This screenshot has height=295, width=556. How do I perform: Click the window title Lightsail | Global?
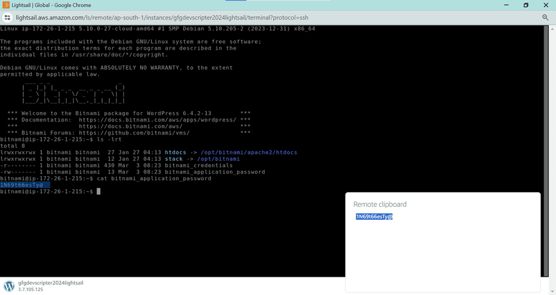(52, 5)
